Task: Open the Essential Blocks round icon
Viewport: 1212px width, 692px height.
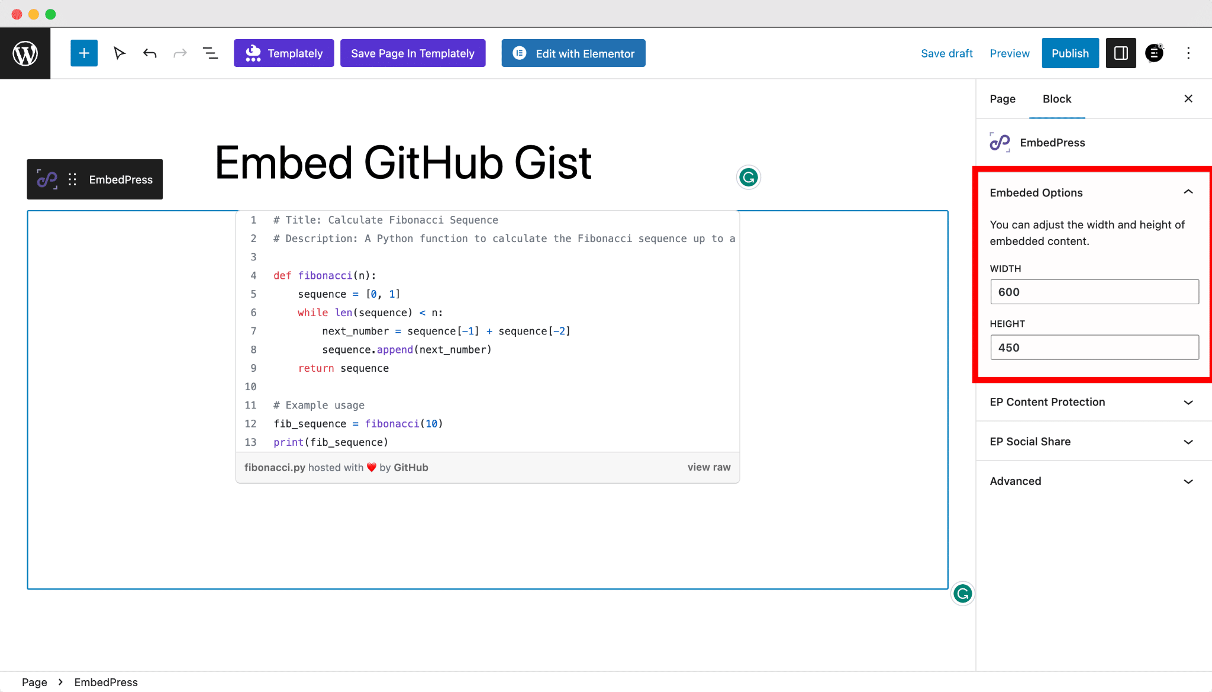Action: tap(1154, 53)
